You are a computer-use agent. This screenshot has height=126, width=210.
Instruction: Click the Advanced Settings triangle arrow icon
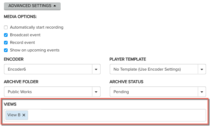pyautogui.click(x=55, y=6)
